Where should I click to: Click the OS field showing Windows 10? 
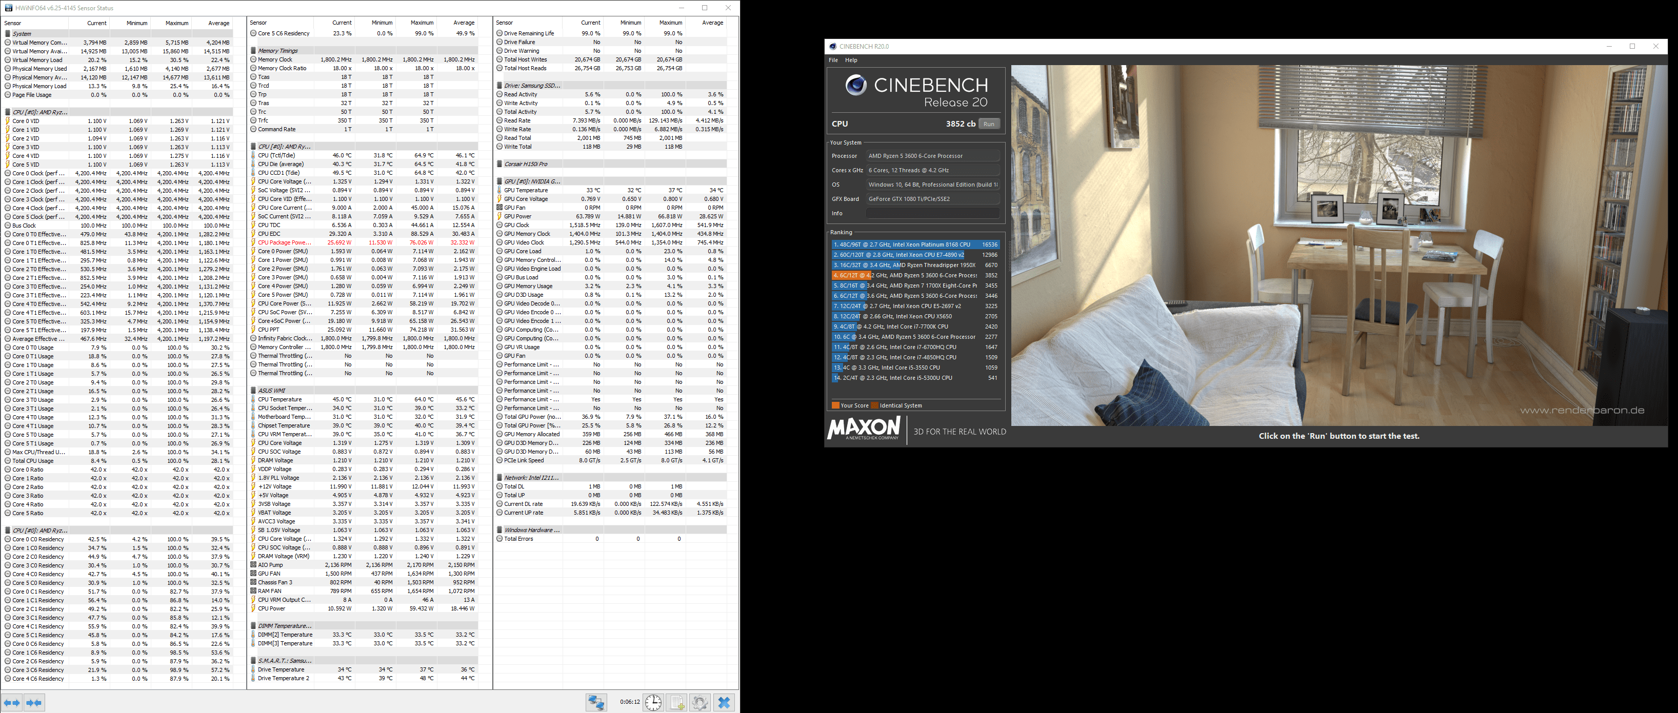932,185
